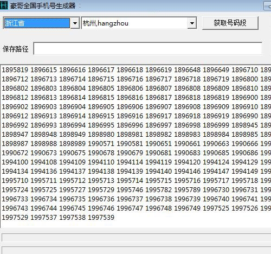Screen dimensions: 271x254
Task: Click the app icon in title bar
Action: 4,5
